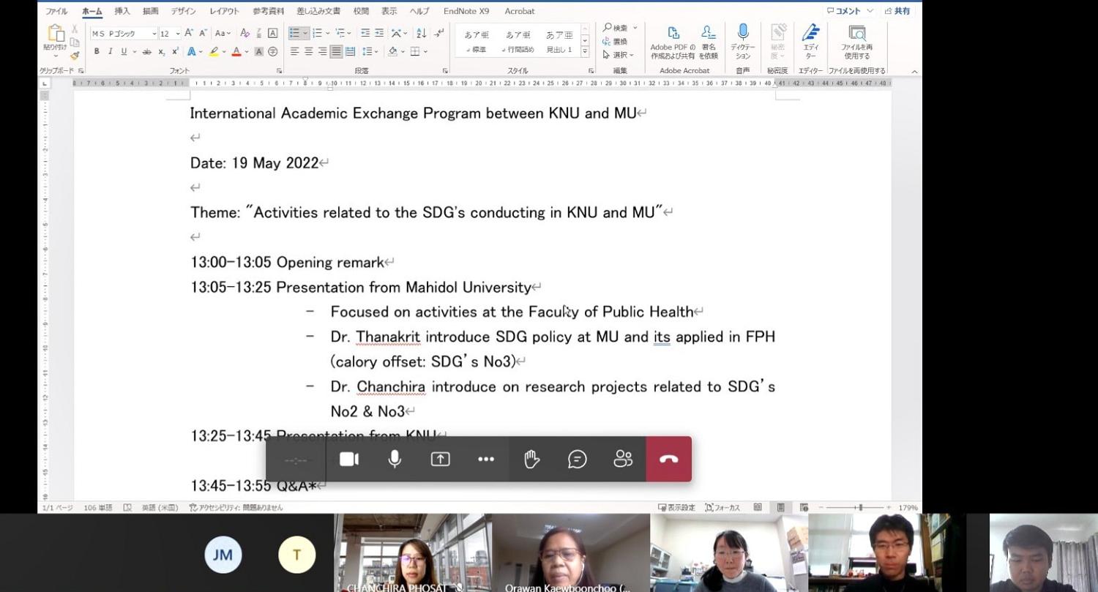1098x592 pixels.
Task: Switch to the 挿入 ribbon tab
Action: [x=122, y=11]
